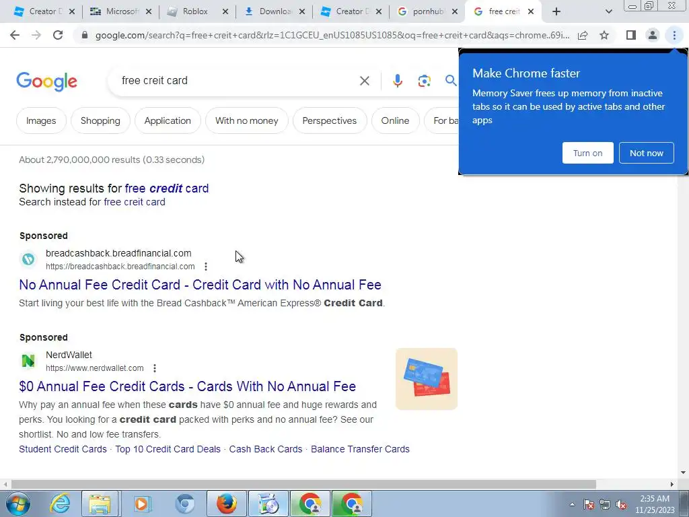The height and width of the screenshot is (517, 689).
Task: Click horizontal scrollbar right arrow
Action: tap(672, 484)
